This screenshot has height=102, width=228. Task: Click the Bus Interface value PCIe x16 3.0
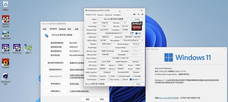pos(131,41)
